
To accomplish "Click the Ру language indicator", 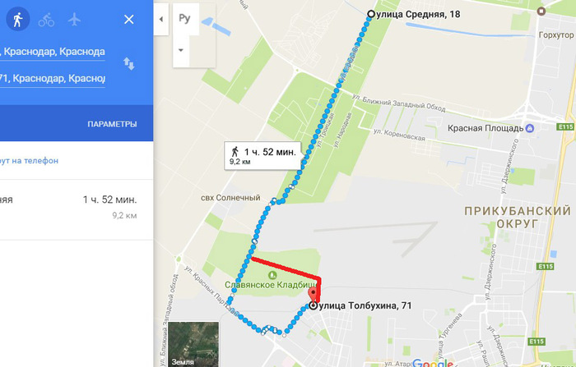I will 184,18.
